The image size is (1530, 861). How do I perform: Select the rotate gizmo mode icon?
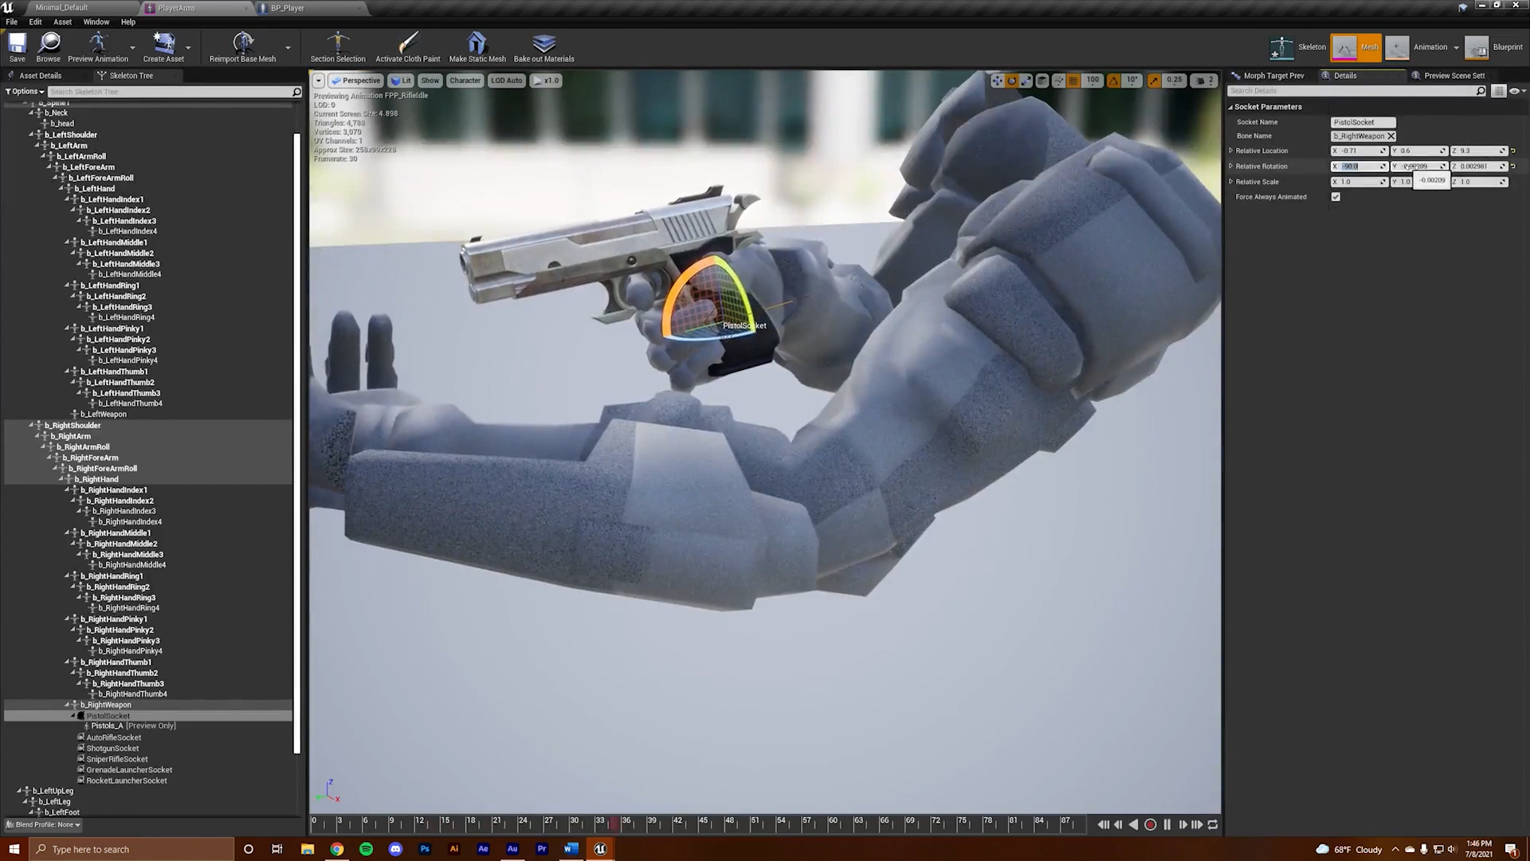coord(1012,81)
